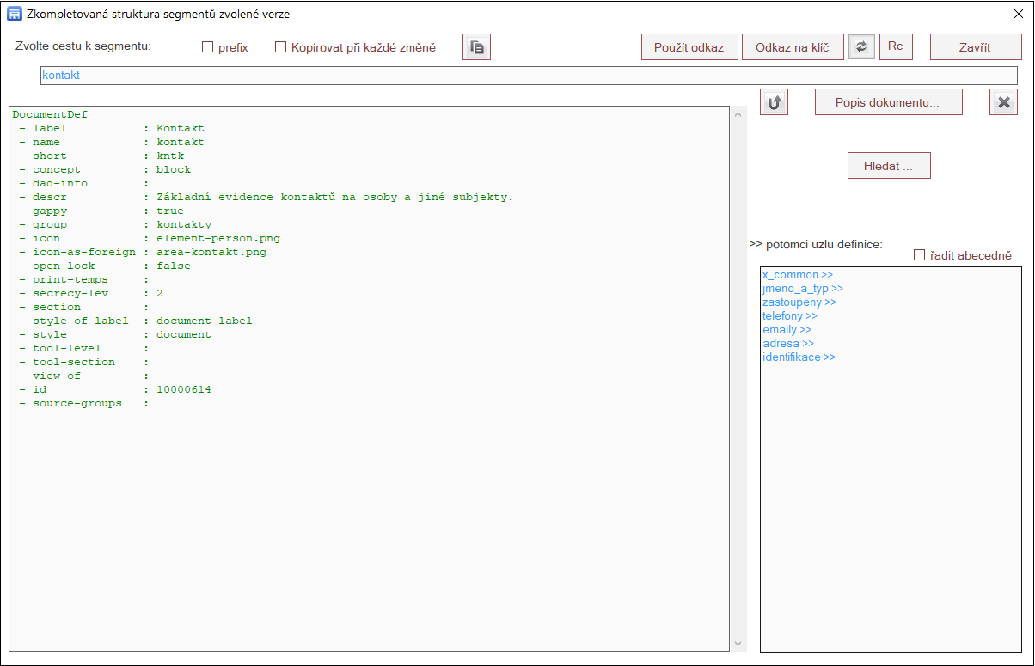Screen dimensions: 1035x666
Task: Click the 'Odkaz na klíč' button
Action: point(793,47)
